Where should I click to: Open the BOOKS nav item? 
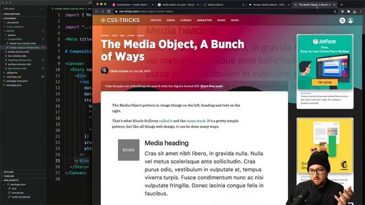(x=235, y=20)
